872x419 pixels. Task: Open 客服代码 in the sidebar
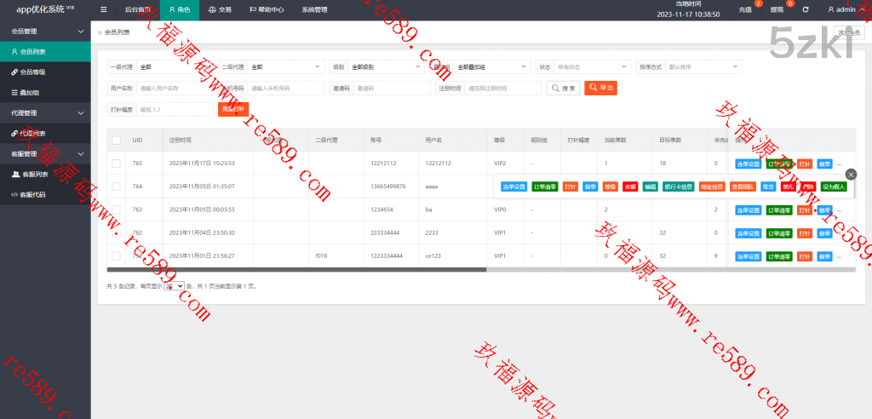(32, 194)
